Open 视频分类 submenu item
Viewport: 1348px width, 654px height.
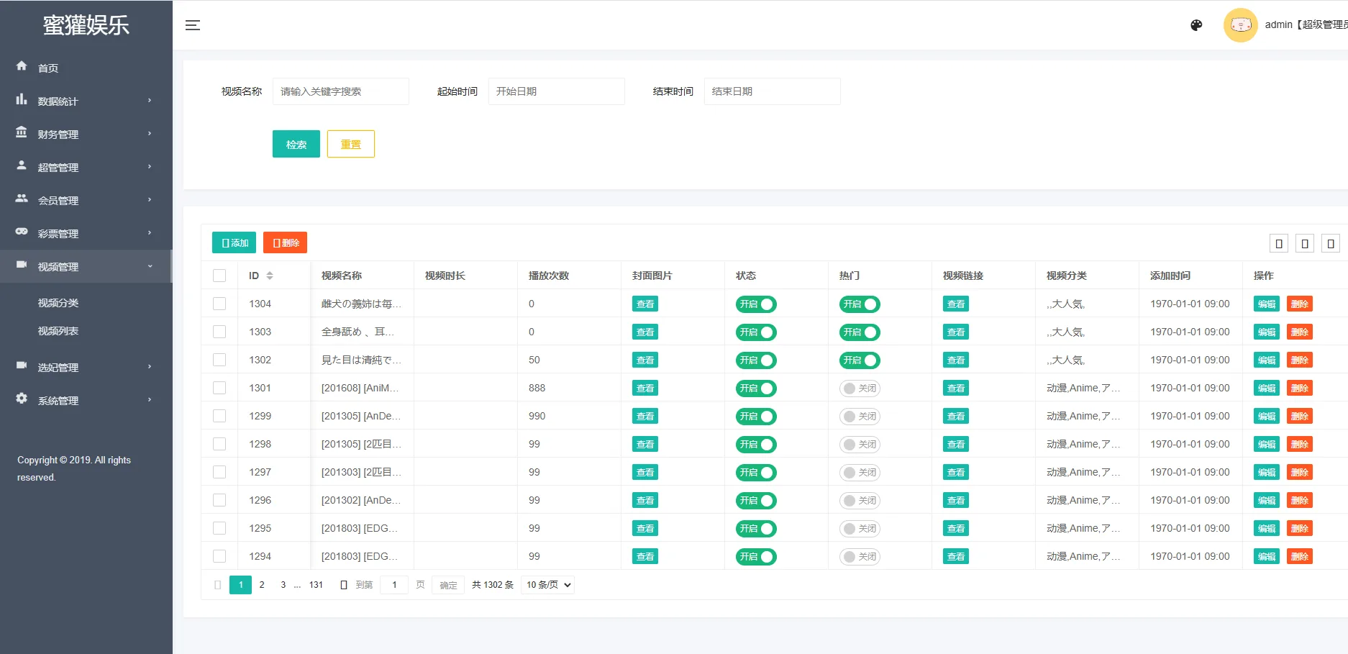pyautogui.click(x=58, y=303)
